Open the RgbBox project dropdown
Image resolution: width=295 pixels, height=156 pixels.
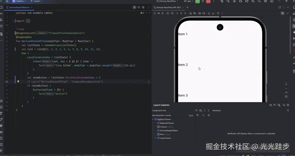(19, 1)
